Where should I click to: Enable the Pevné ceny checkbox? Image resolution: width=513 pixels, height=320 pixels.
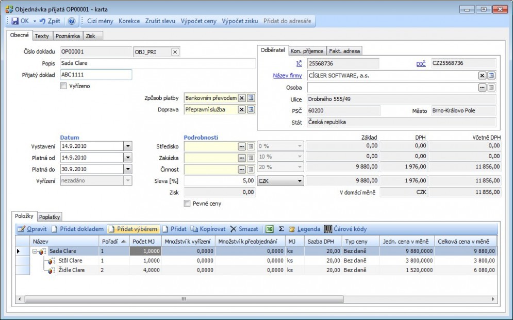click(187, 204)
